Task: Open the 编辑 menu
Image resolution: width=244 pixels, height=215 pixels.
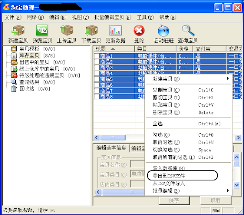Action: (x=58, y=17)
